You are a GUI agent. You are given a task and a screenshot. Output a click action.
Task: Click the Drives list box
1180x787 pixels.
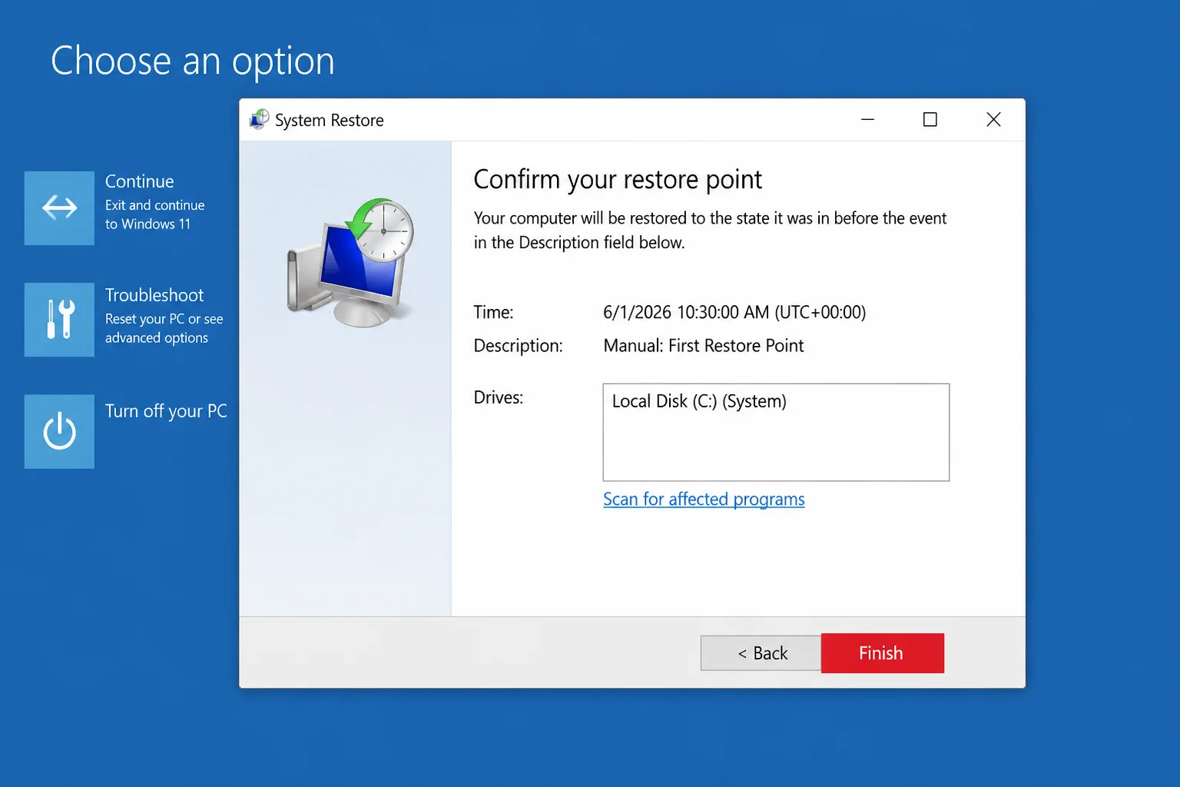(x=776, y=432)
